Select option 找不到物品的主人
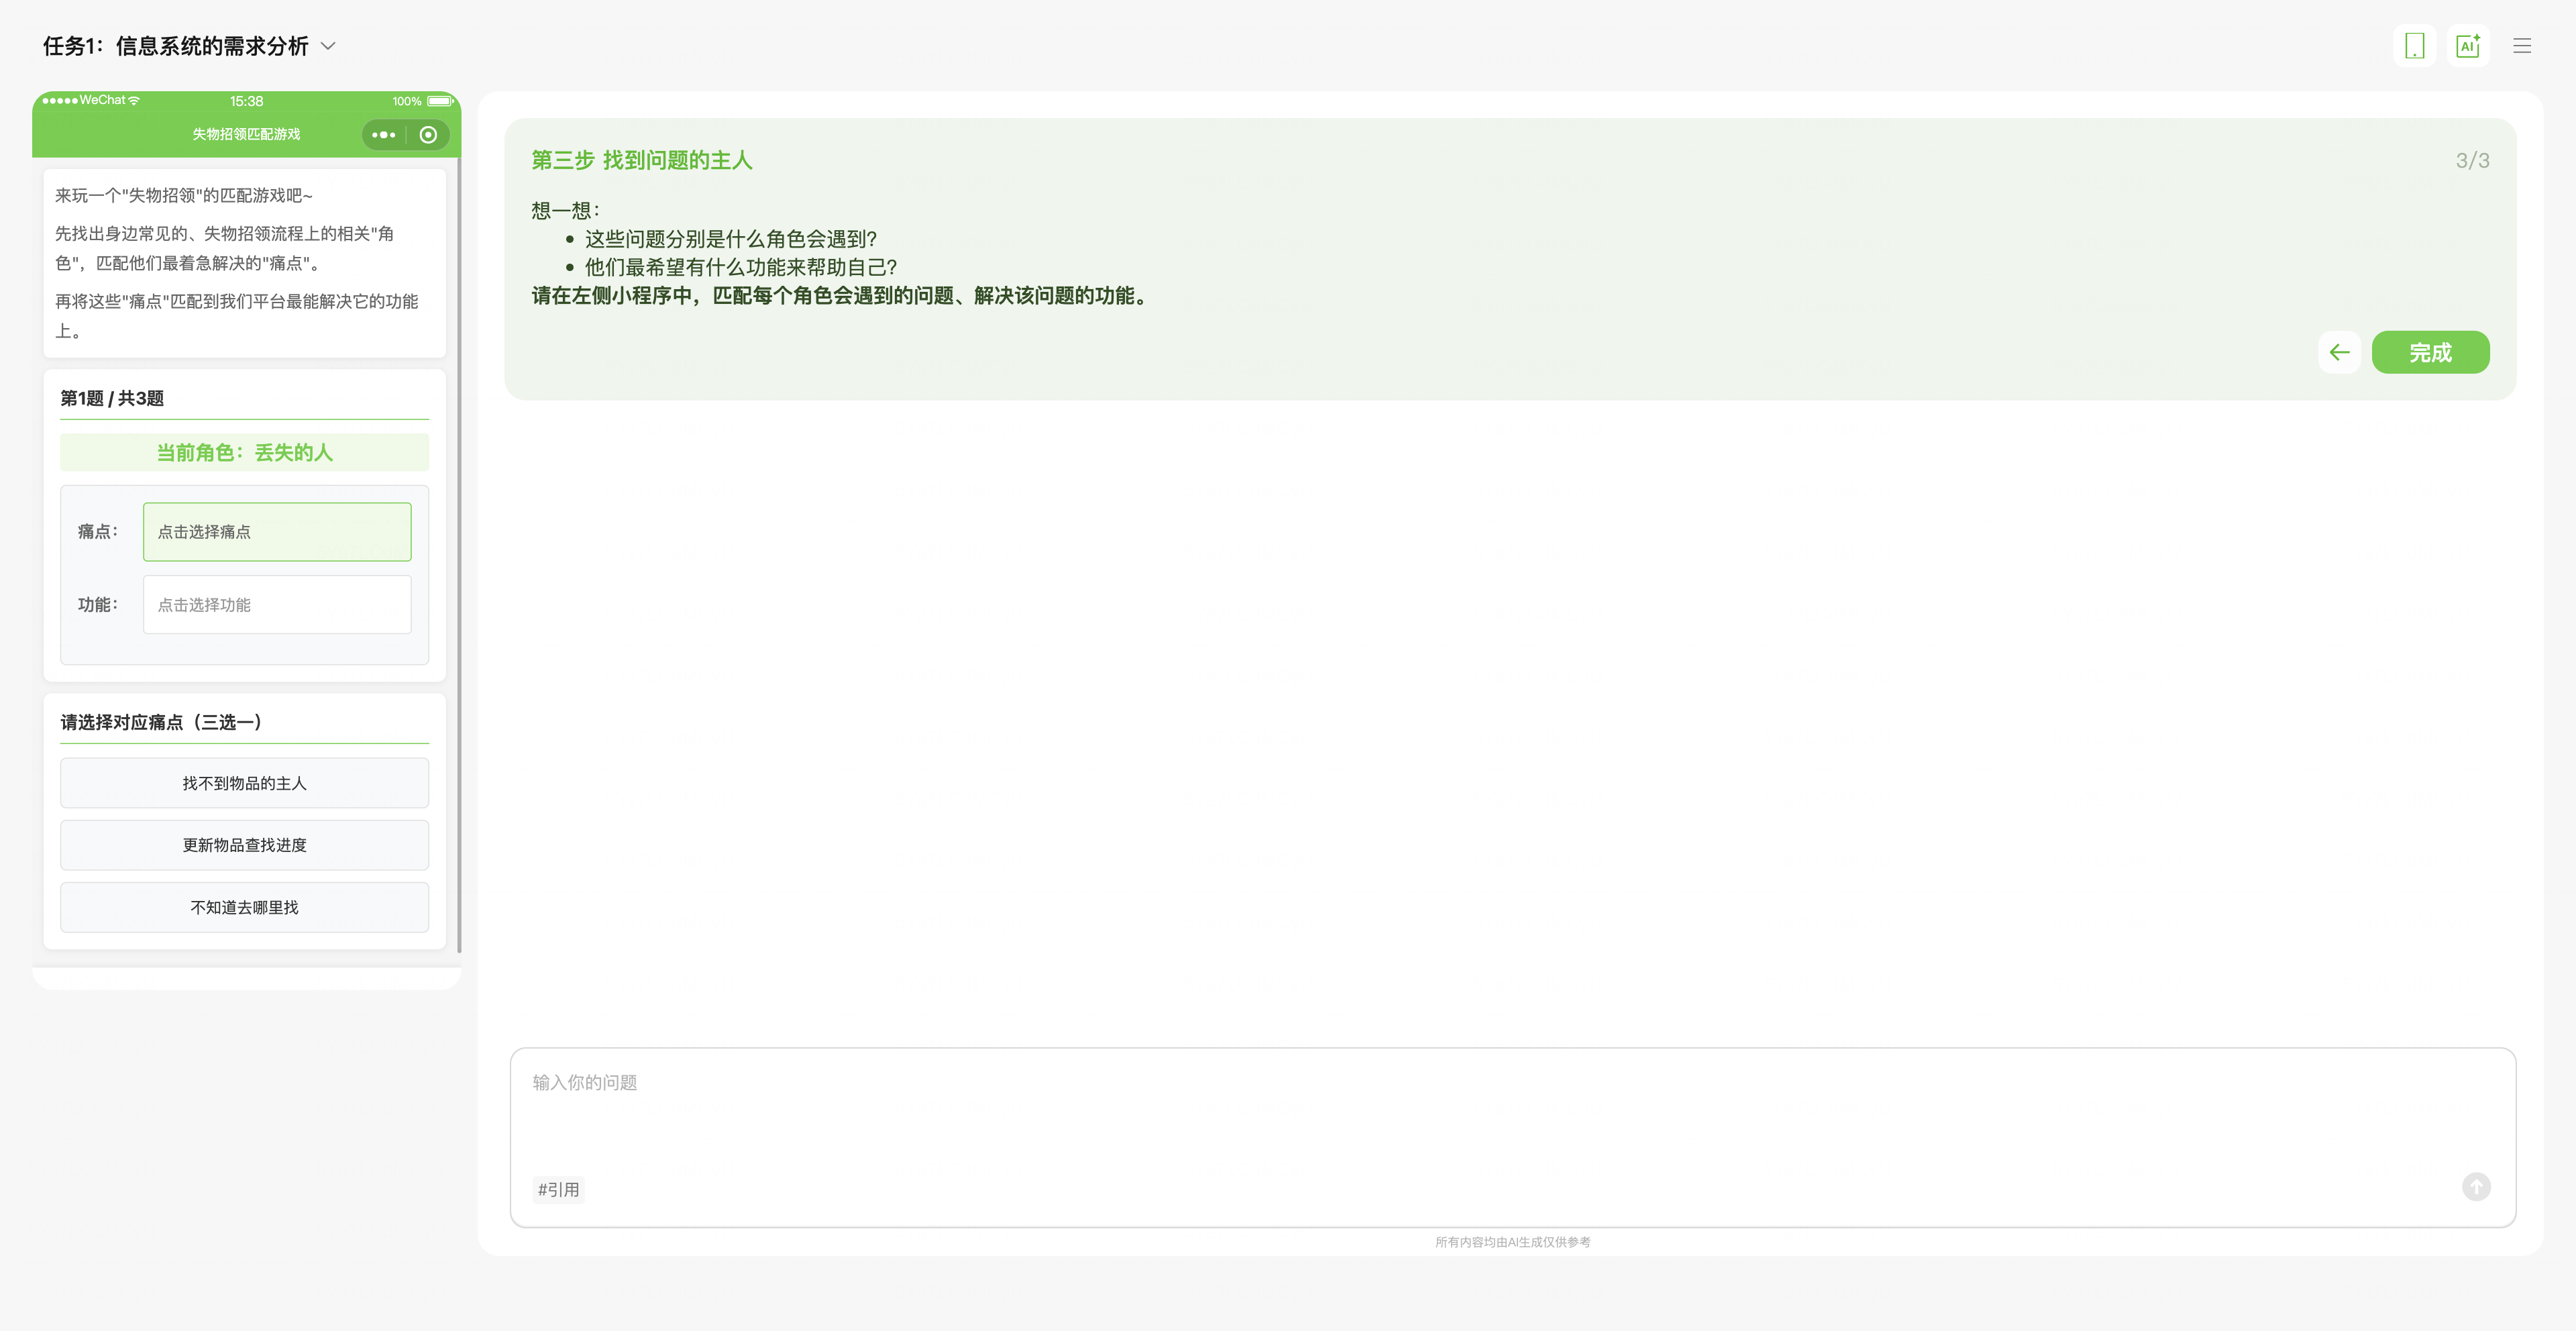2576x1331 pixels. (x=244, y=783)
